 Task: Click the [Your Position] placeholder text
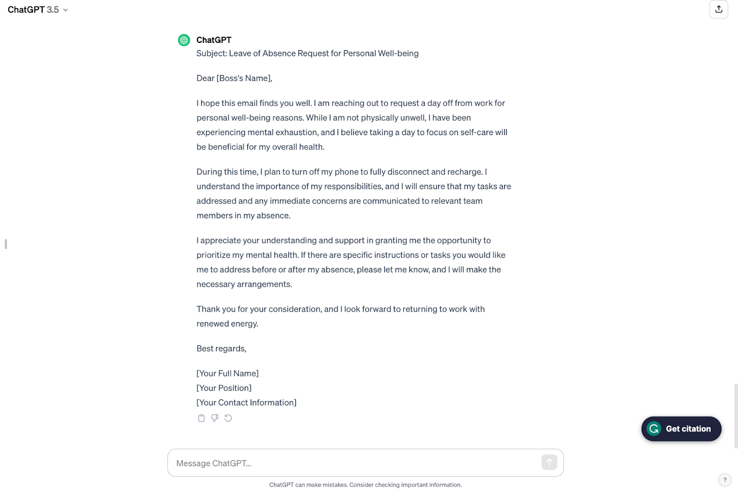pyautogui.click(x=224, y=388)
